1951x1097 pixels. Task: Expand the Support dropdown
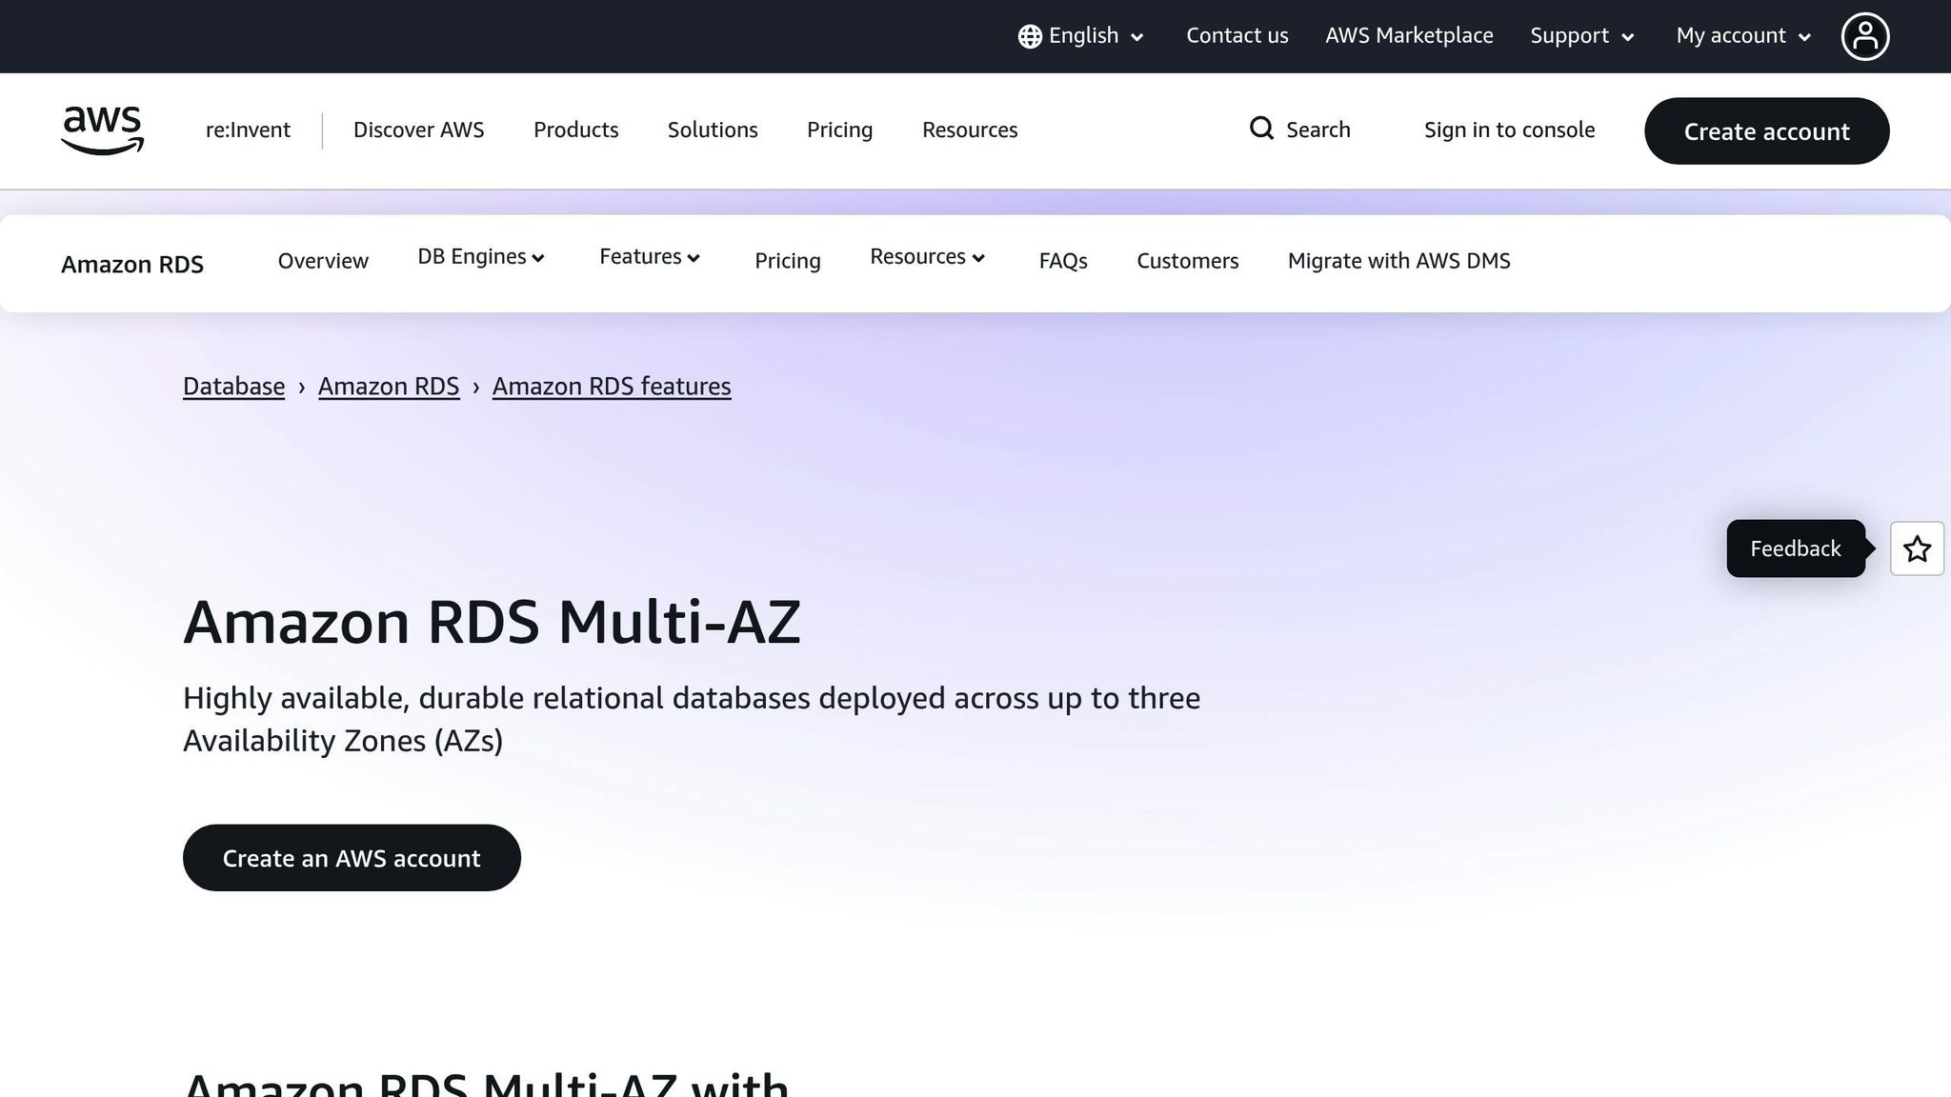1582,36
